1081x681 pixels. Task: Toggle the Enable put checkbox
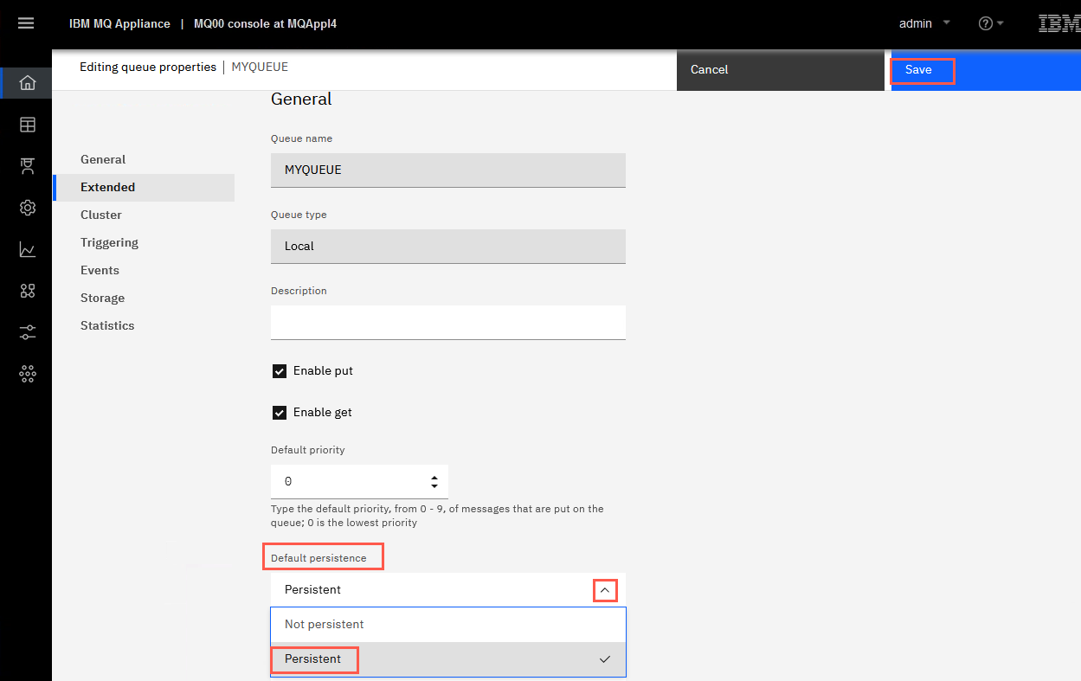coord(280,371)
